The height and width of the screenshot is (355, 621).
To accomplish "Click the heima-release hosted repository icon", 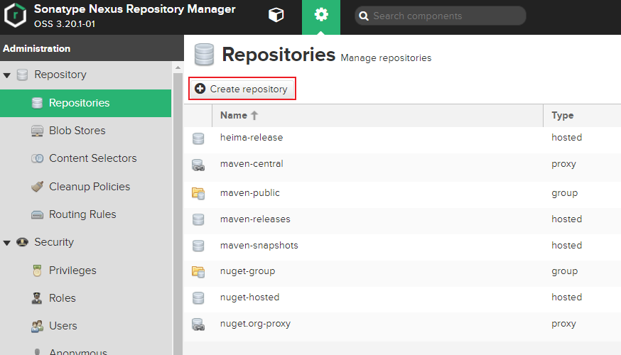I will (198, 138).
